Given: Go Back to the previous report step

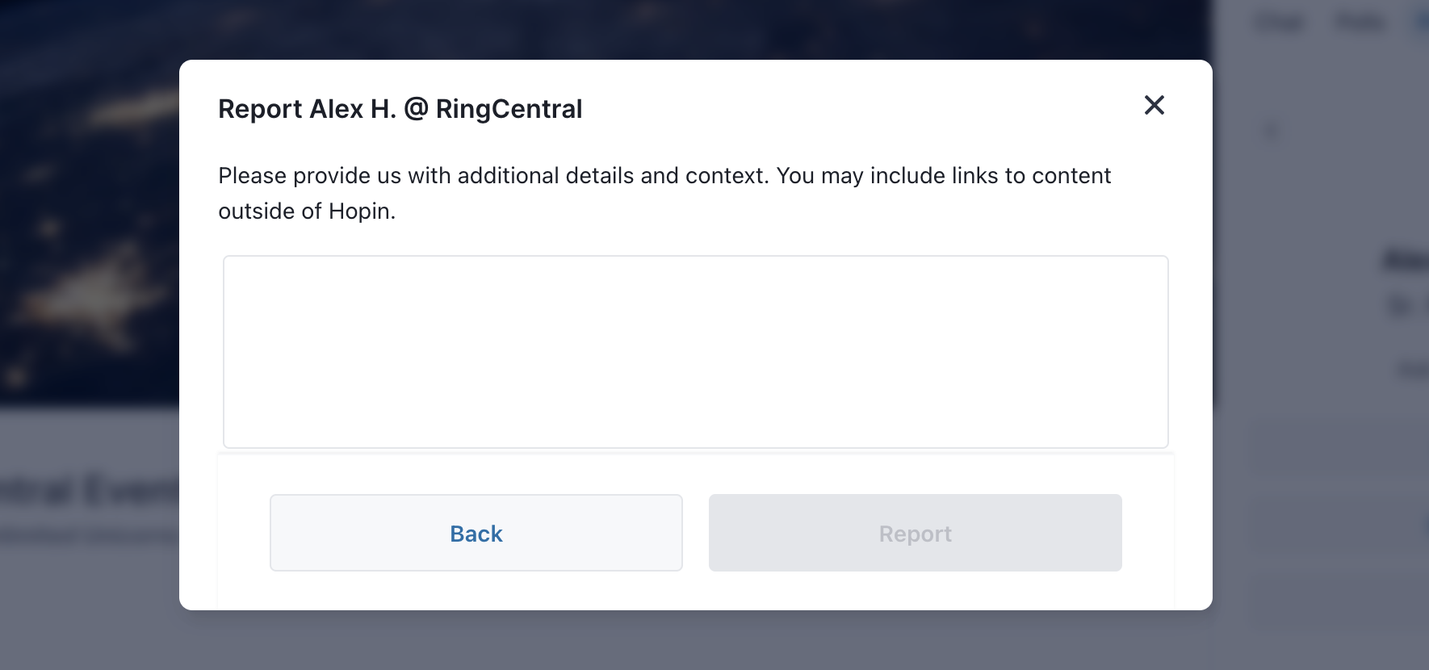Looking at the screenshot, I should pyautogui.click(x=476, y=533).
